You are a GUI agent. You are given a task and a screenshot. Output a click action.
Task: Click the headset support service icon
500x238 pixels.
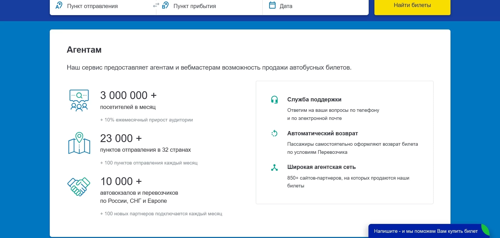coord(274,100)
